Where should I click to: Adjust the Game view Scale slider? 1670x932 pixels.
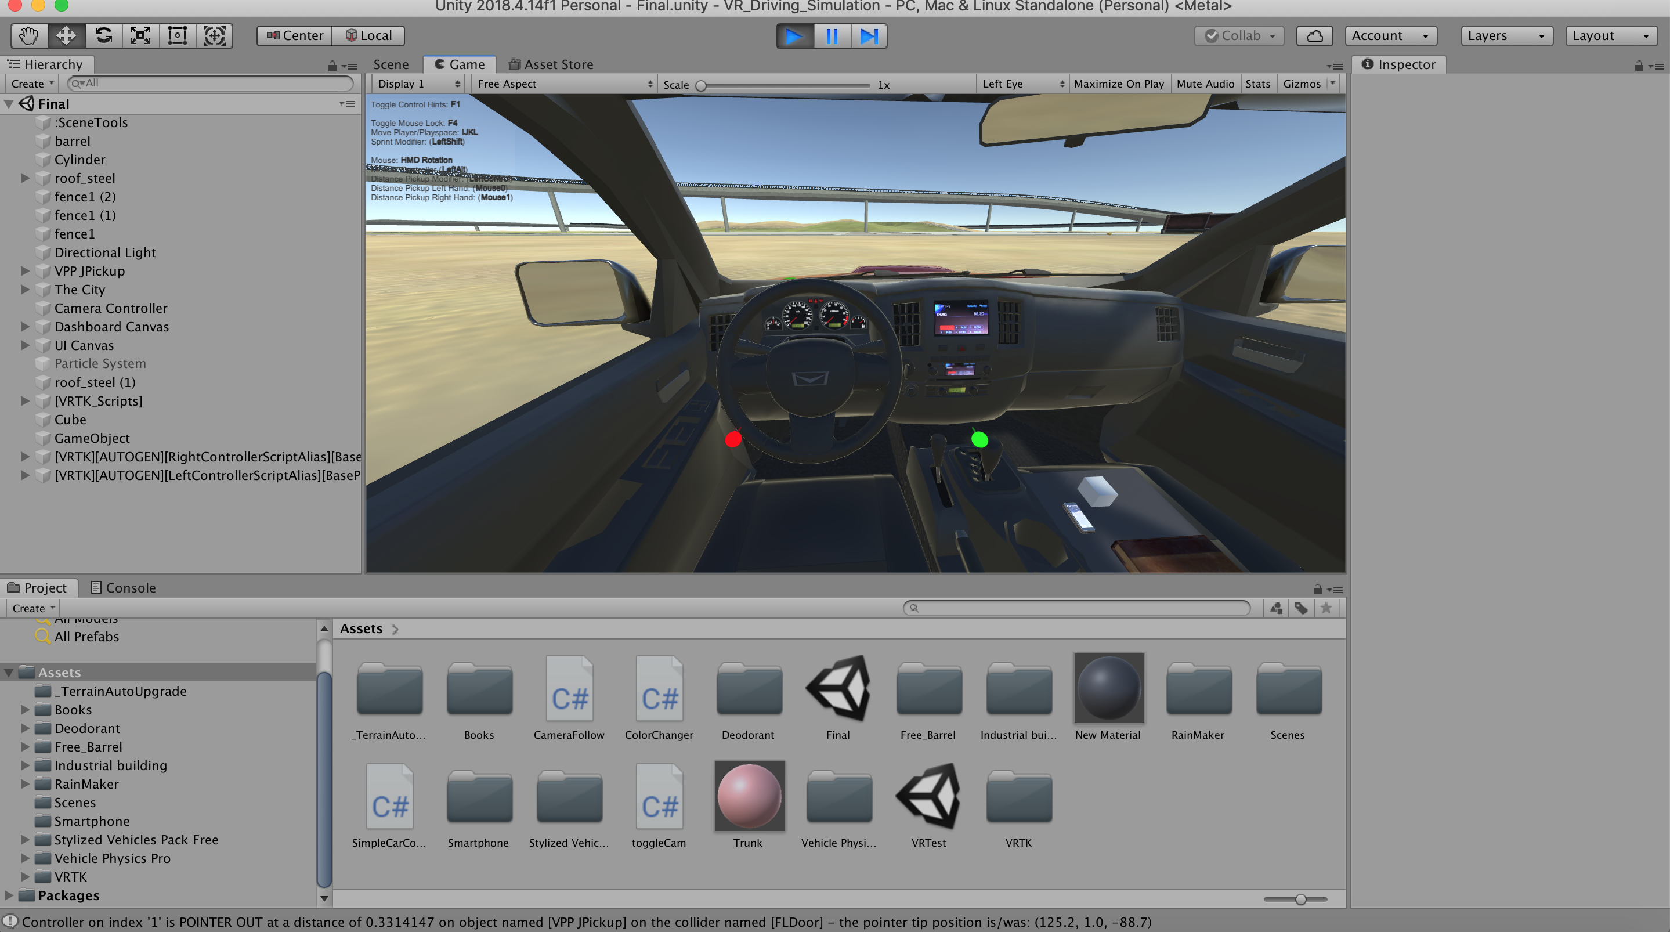point(702,84)
